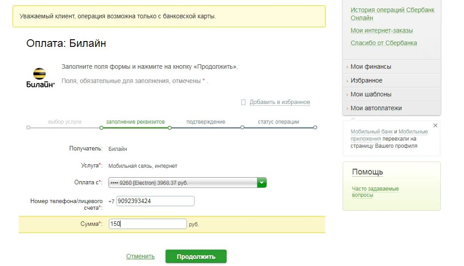Image resolution: width=464 pixels, height=266 pixels.
Task: Focus the Сумма field containing 150
Action: click(148, 224)
